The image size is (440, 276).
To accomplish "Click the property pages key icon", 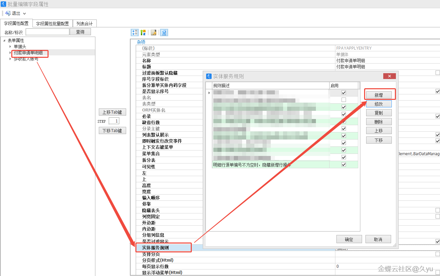I will point(154,32).
